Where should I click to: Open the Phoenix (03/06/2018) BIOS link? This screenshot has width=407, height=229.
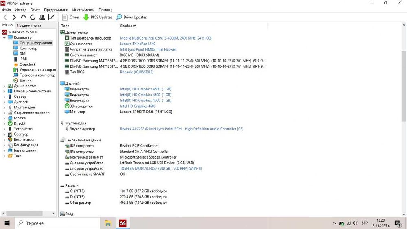tap(136, 72)
